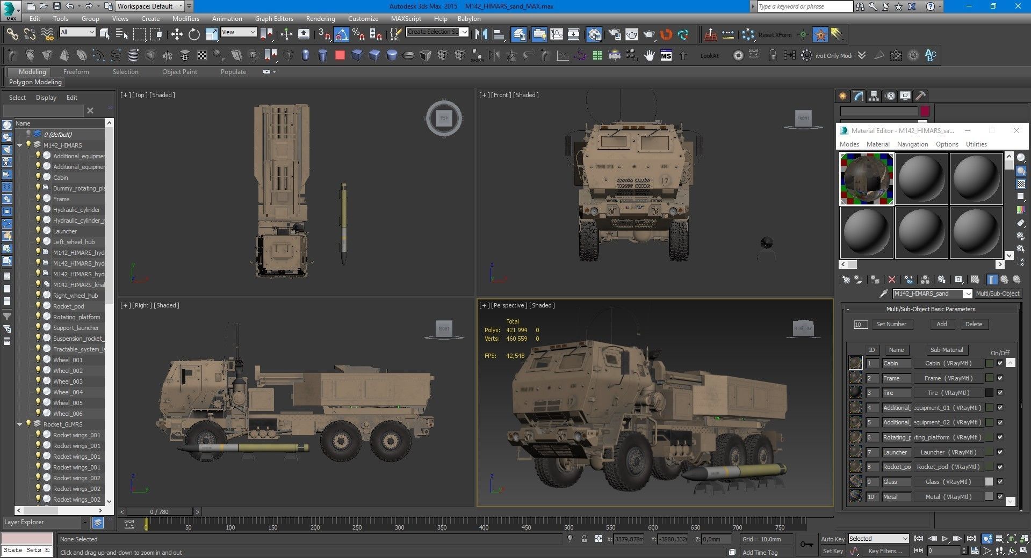Toggle On/Off checkbox for Cabin sub-material
Image resolution: width=1031 pixels, height=558 pixels.
coord(1000,363)
